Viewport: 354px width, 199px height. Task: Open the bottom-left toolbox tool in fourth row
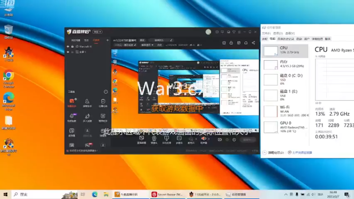(72, 145)
